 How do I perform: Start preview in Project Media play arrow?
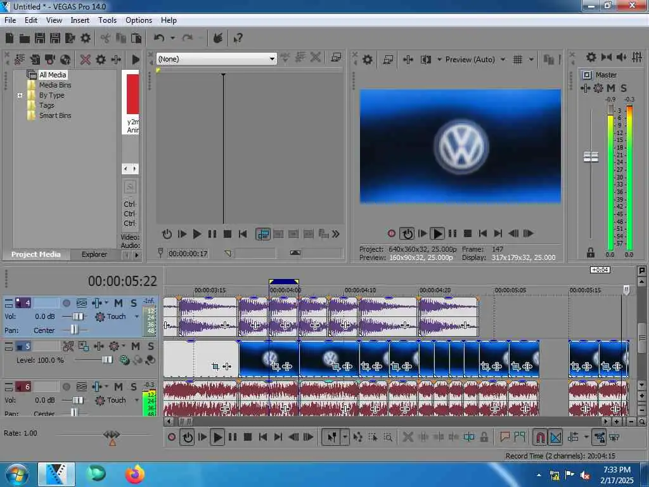[x=136, y=60]
